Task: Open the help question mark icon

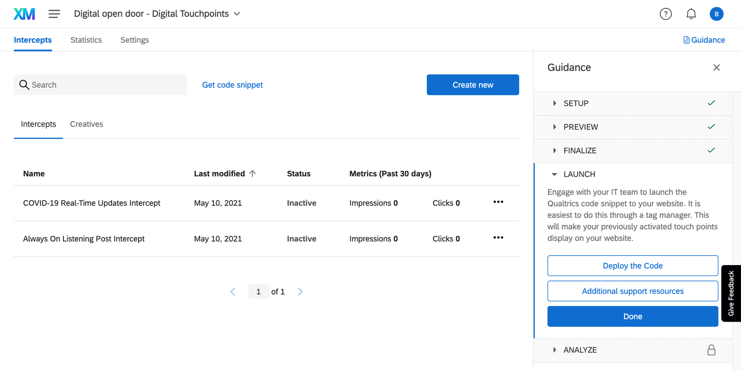Action: click(666, 14)
